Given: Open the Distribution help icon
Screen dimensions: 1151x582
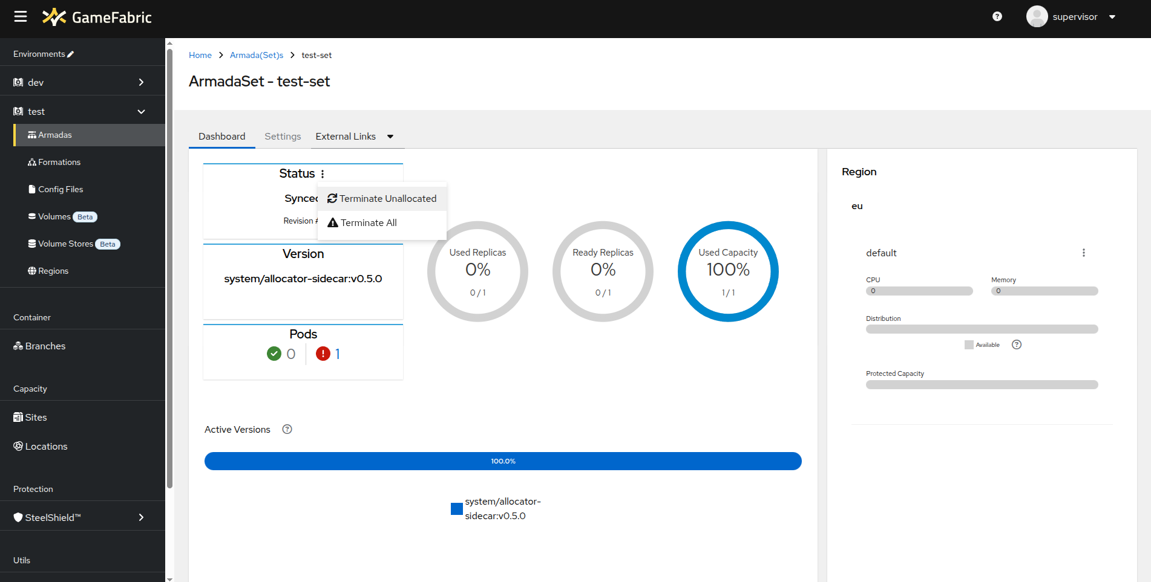Looking at the screenshot, I should point(1017,344).
